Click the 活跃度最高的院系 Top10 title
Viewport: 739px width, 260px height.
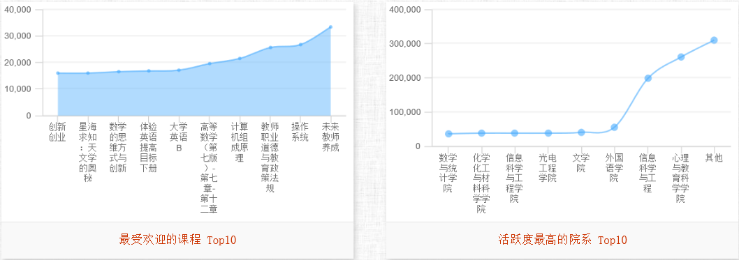(563, 240)
